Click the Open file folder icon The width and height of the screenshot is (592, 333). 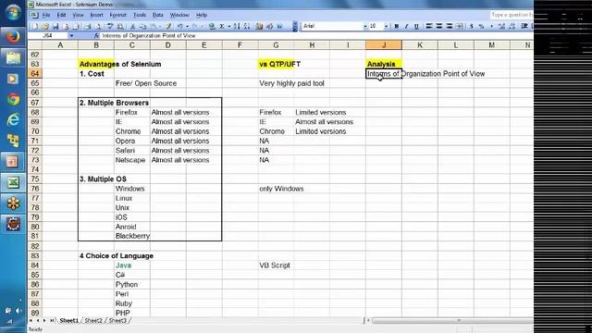coord(45,26)
